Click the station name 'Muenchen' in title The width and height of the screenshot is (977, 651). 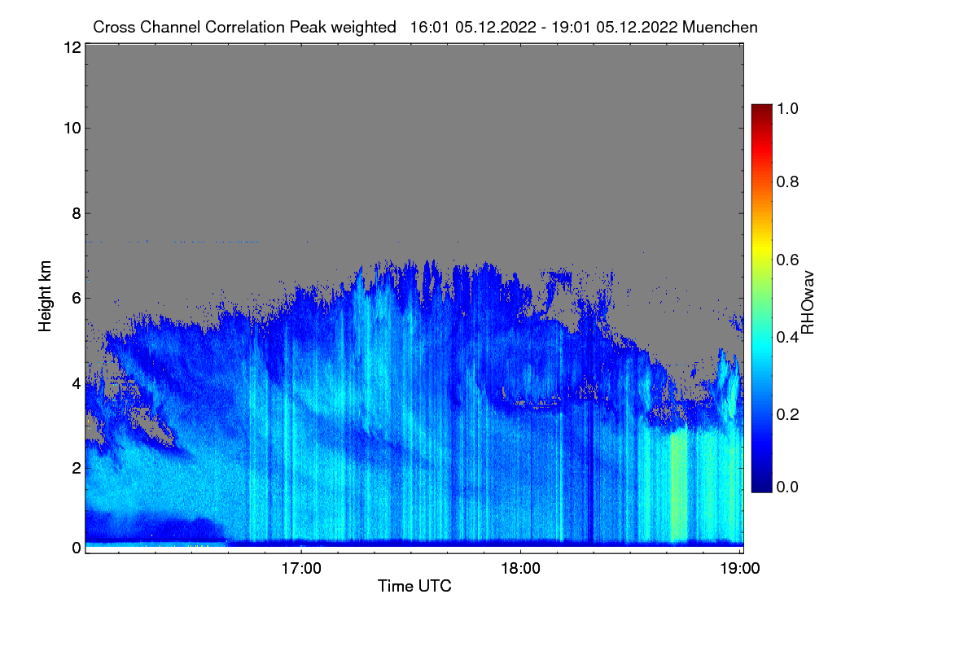point(721,27)
